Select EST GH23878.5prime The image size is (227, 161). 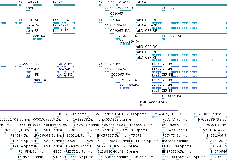point(86,120)
